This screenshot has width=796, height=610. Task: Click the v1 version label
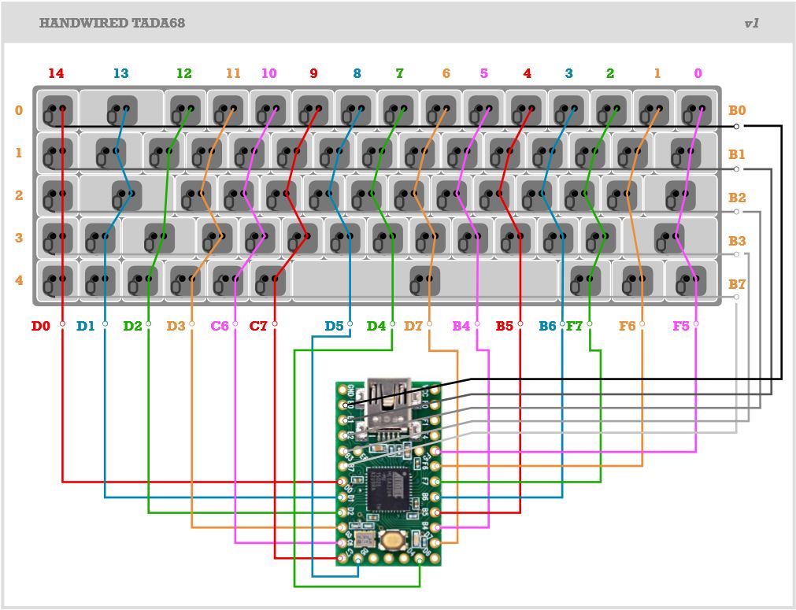click(x=751, y=23)
